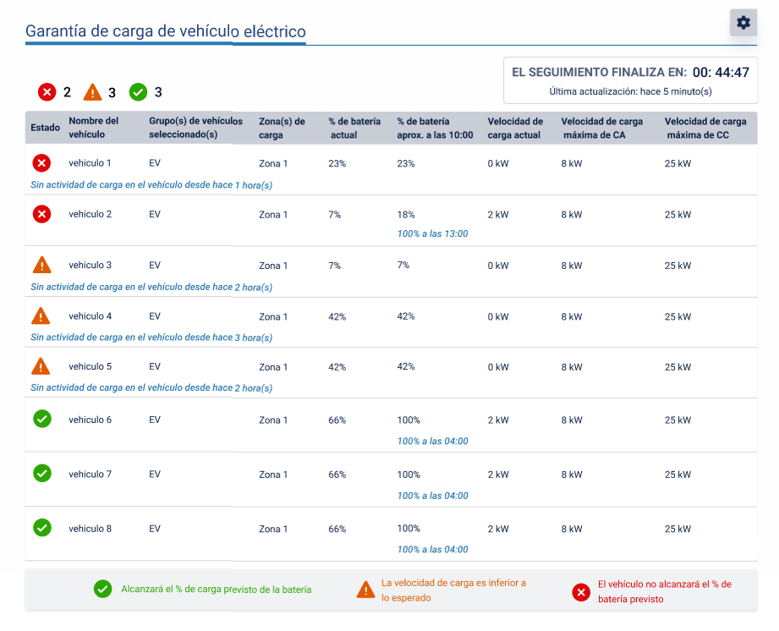Click the 100% a las 13:00 link for vehiculo 2
This screenshot has height=631, width=779.
pos(432,233)
